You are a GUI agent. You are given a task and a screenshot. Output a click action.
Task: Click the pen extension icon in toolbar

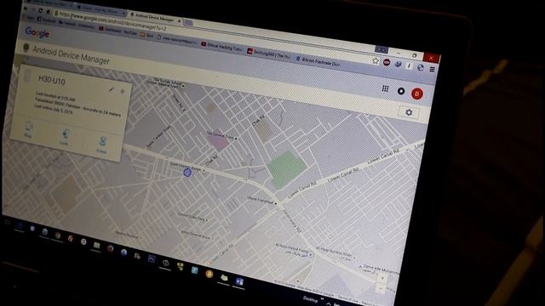(x=409, y=66)
